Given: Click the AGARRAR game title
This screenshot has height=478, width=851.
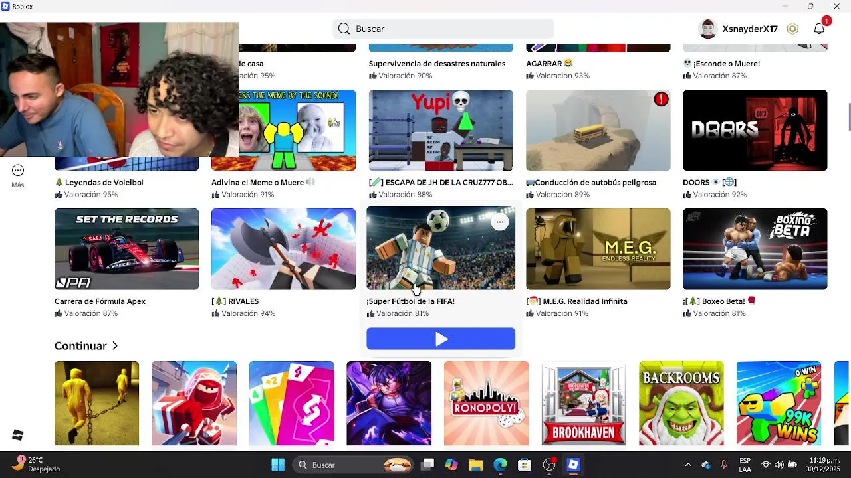Looking at the screenshot, I should 549,64.
